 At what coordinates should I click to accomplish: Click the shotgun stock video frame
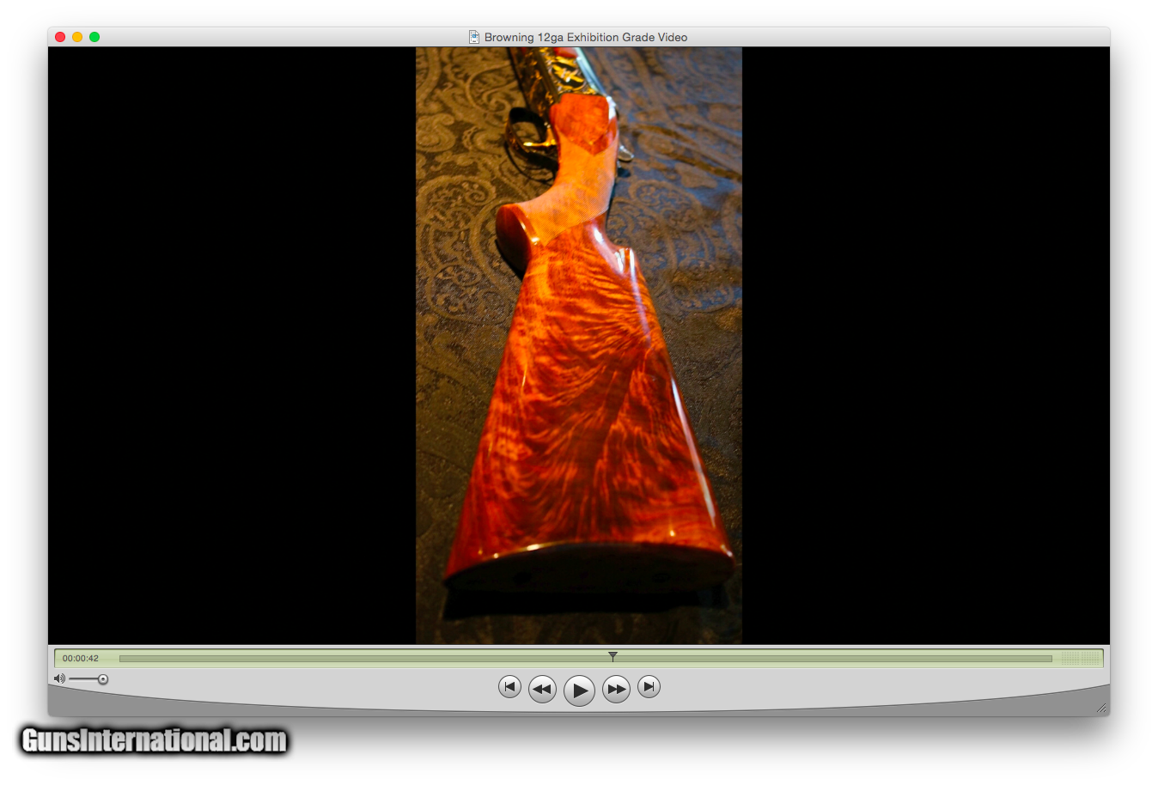(x=579, y=345)
